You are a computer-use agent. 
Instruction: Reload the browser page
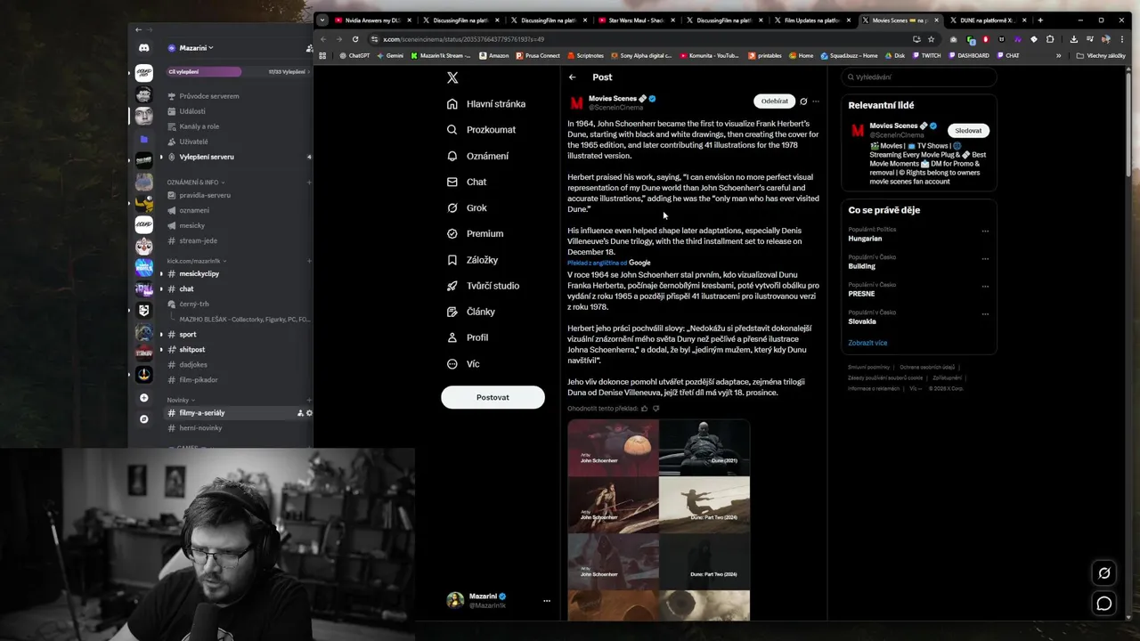tap(355, 39)
